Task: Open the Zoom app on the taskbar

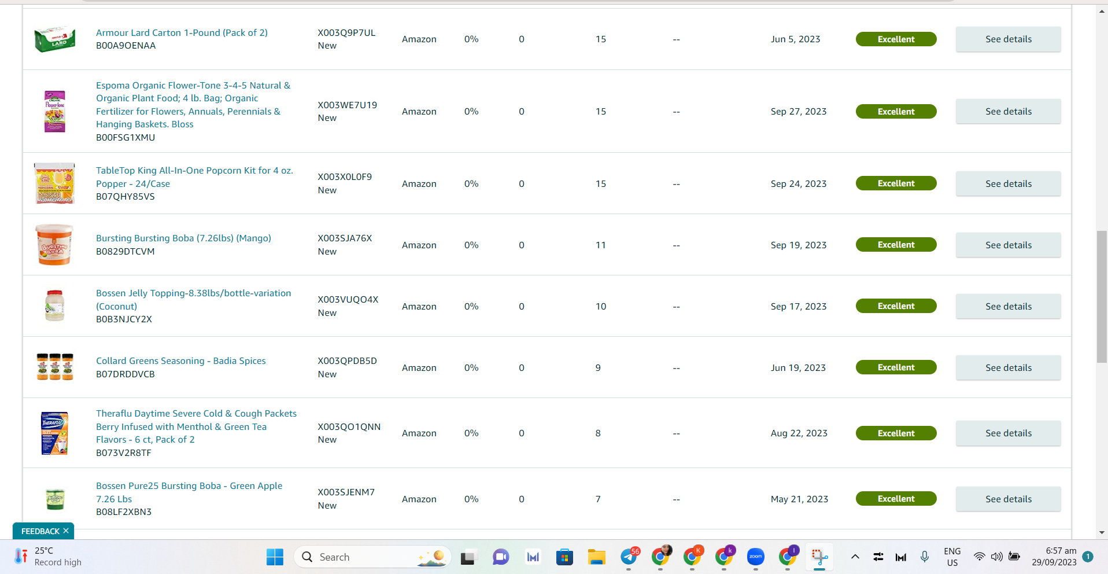Action: (756, 557)
